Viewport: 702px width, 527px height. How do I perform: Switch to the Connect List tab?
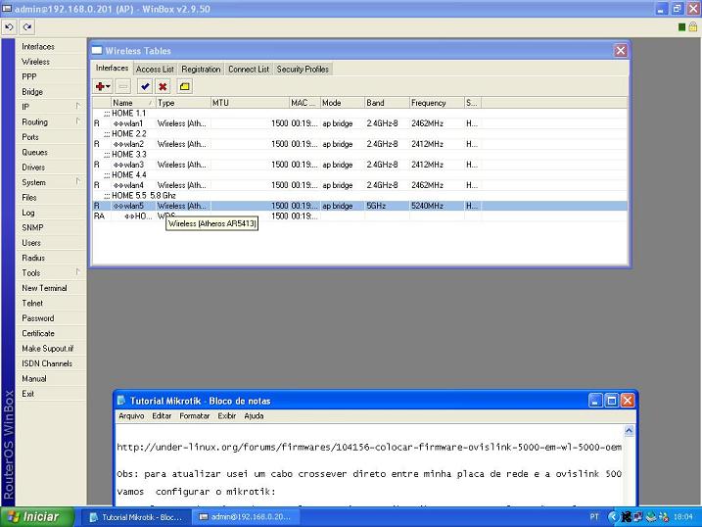[249, 69]
